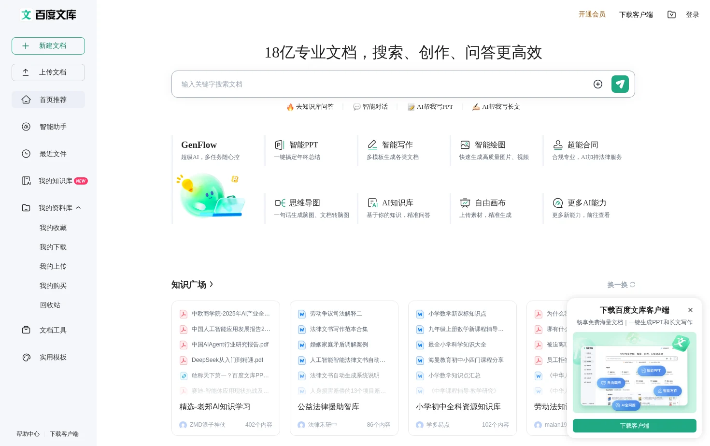The image size is (710, 446).
Task: Click the plus circle icon in search bar
Action: coord(598,84)
